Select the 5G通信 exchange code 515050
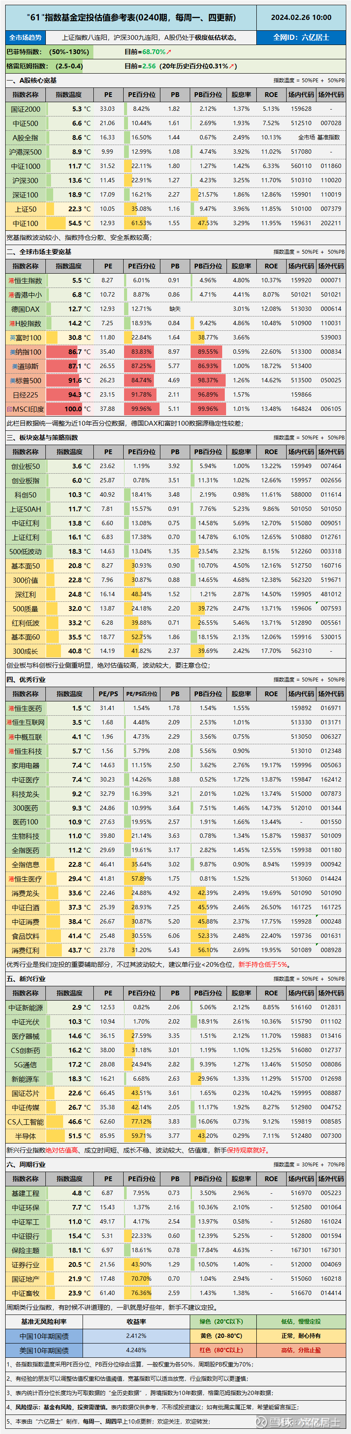Image resolution: width=351 pixels, height=1434 pixels. tap(301, 1064)
